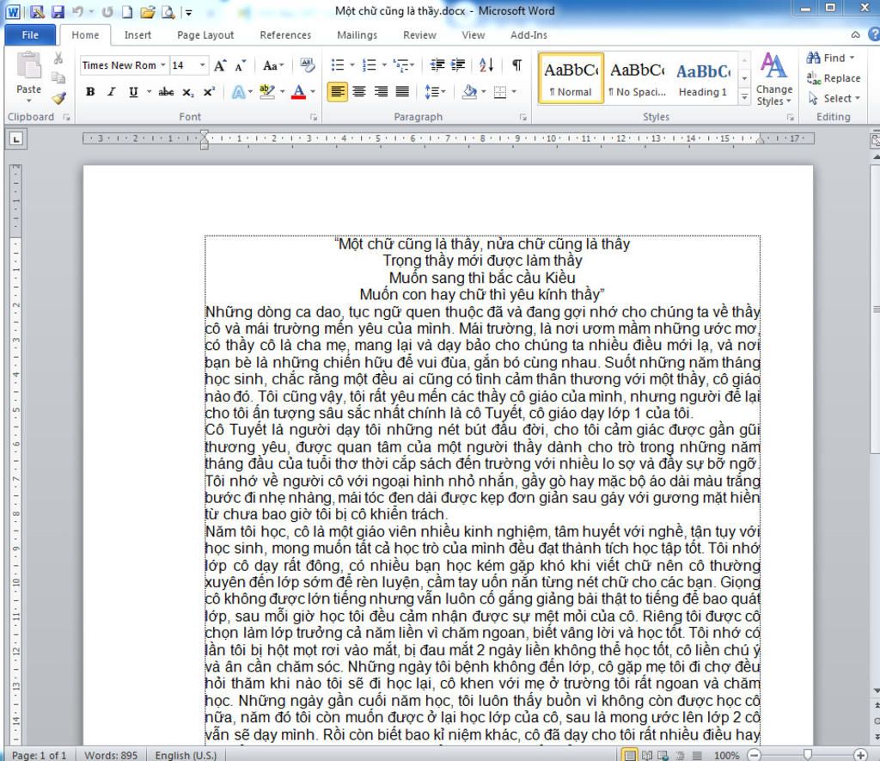Click the tab selector box by the ruler

coord(15,138)
